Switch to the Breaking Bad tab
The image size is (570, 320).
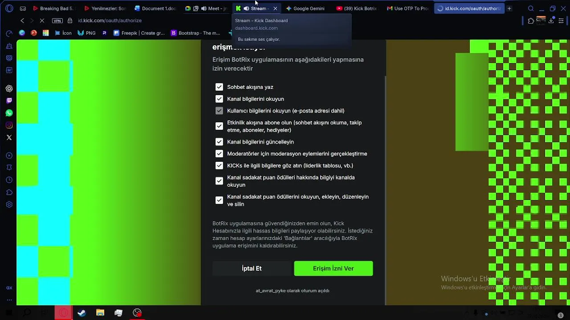[x=53, y=8]
